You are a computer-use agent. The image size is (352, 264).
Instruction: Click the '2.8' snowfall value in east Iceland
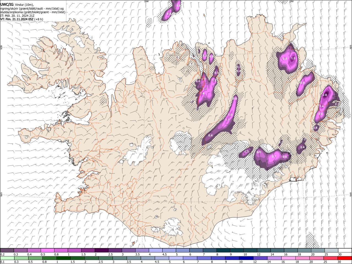tap(325, 95)
